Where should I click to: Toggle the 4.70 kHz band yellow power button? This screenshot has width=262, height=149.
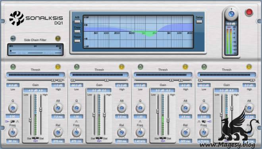click(x=249, y=67)
